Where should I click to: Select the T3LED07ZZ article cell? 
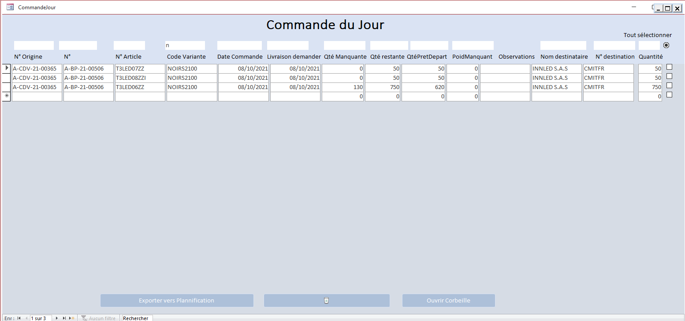pyautogui.click(x=140, y=69)
